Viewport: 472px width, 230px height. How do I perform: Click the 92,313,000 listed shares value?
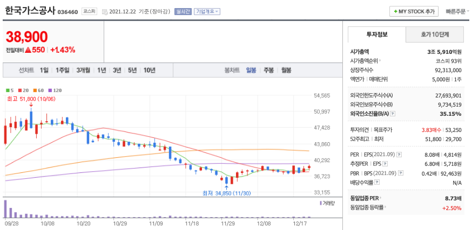(x=449, y=70)
